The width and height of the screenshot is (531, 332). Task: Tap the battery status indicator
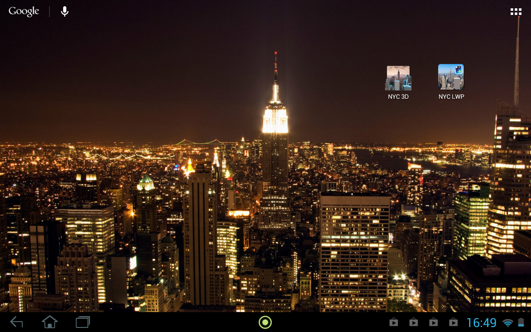coord(521,322)
